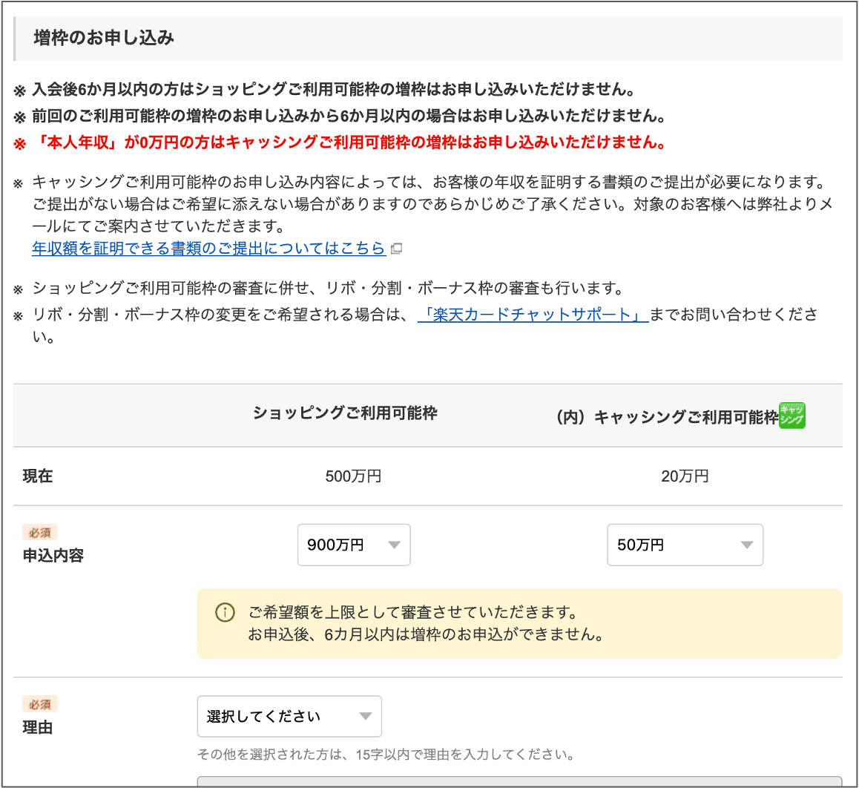Open the 楽天カードチャットサポート link
The image size is (859, 788).
[x=531, y=315]
